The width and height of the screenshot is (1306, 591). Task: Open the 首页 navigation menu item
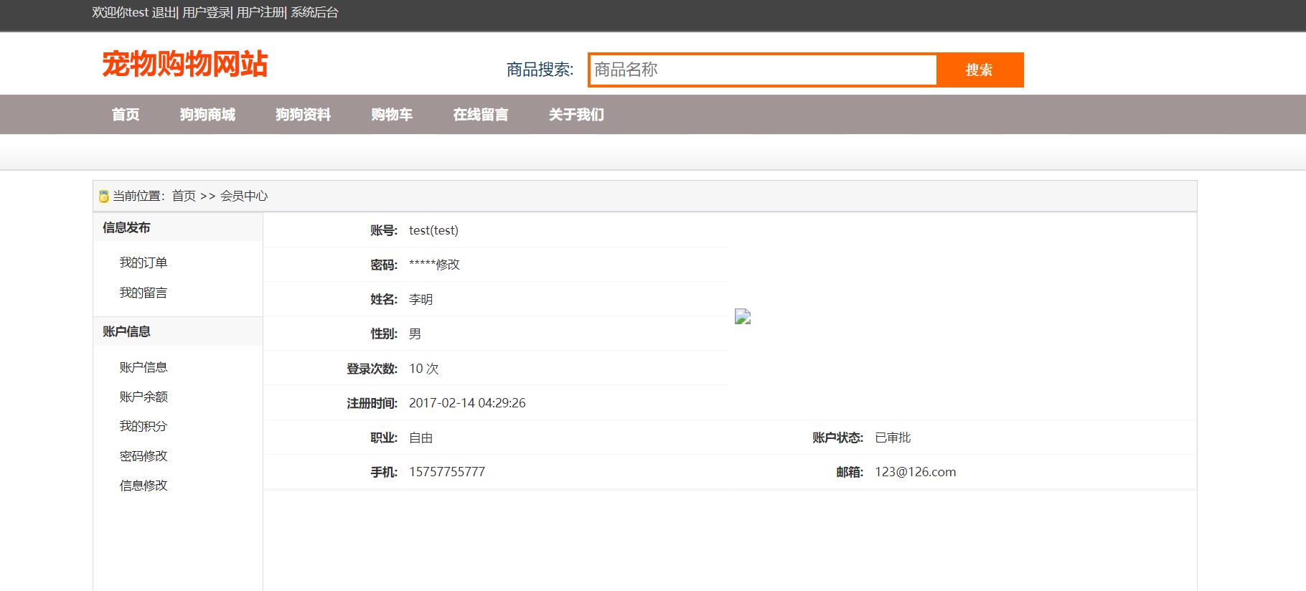(126, 115)
